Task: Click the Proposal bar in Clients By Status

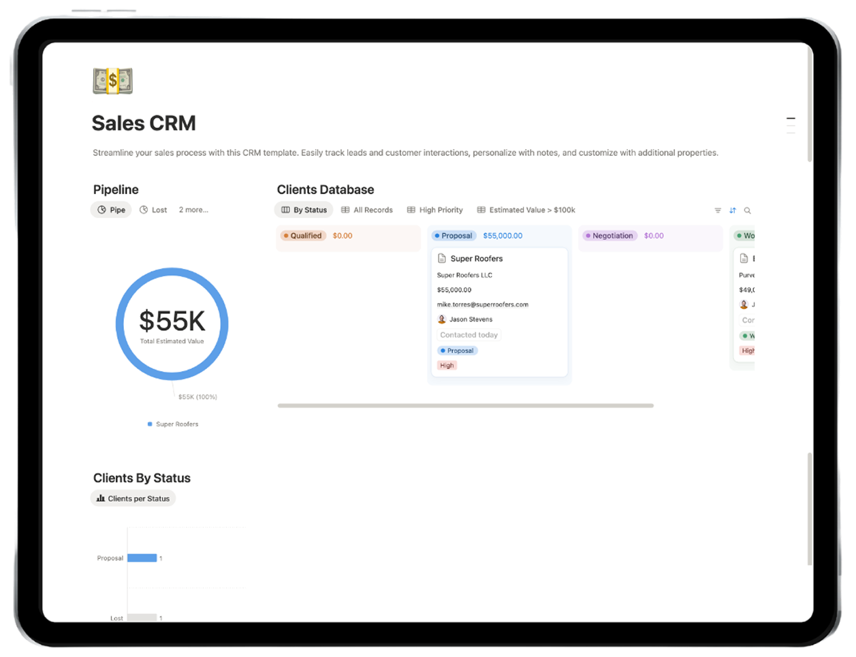Action: (142, 558)
